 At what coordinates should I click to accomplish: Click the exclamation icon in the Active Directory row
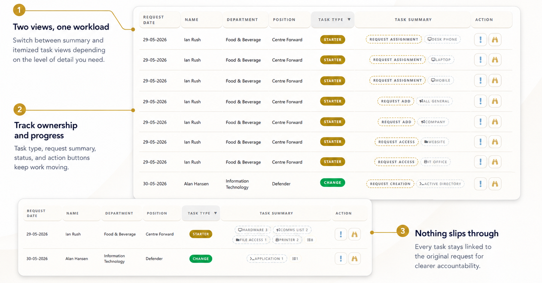(480, 184)
